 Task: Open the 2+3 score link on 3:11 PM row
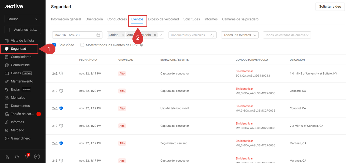click(55, 73)
